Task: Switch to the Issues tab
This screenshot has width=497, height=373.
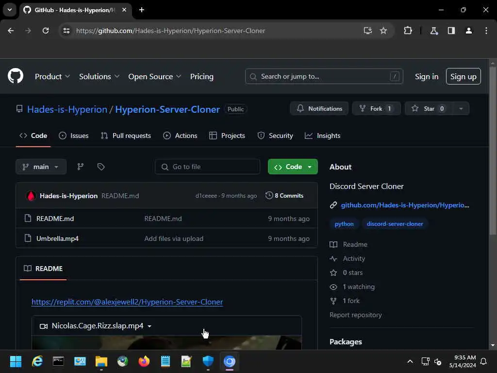Action: [74, 136]
